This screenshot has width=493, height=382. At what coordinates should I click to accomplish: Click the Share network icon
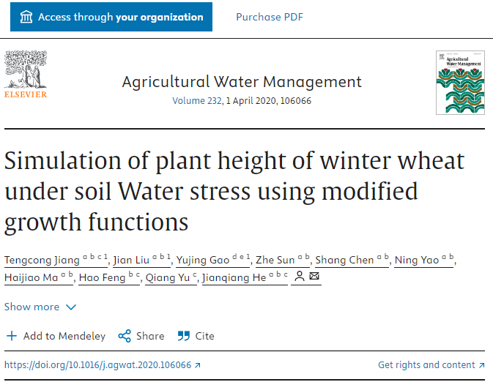124,336
